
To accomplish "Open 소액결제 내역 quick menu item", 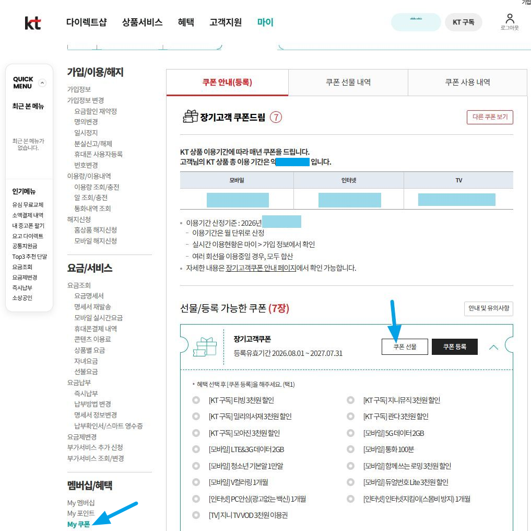I will click(28, 215).
